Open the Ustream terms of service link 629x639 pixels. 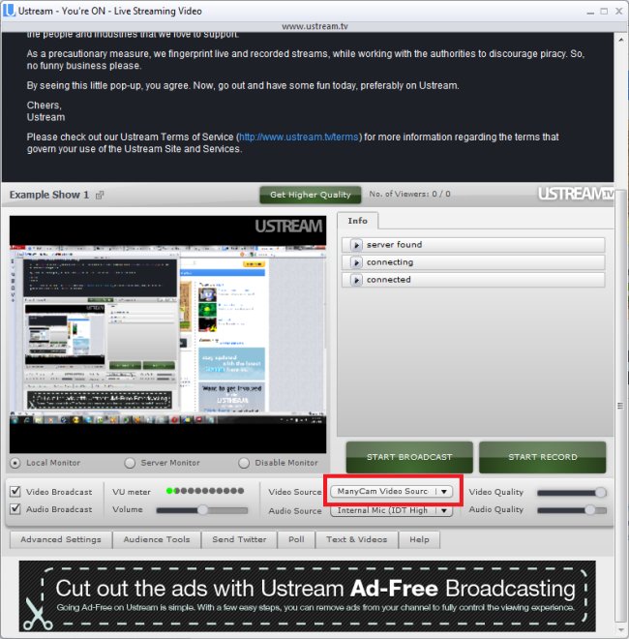[299, 137]
